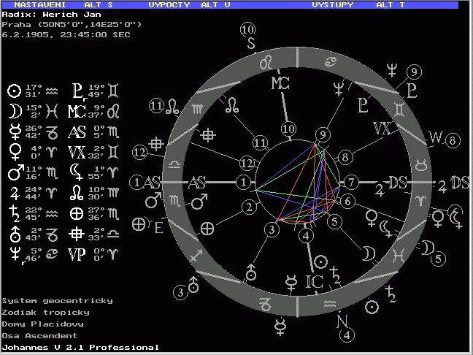Screen dimensions: 473x355
Task: Select the Venus glyph in the position table
Action: point(12,153)
